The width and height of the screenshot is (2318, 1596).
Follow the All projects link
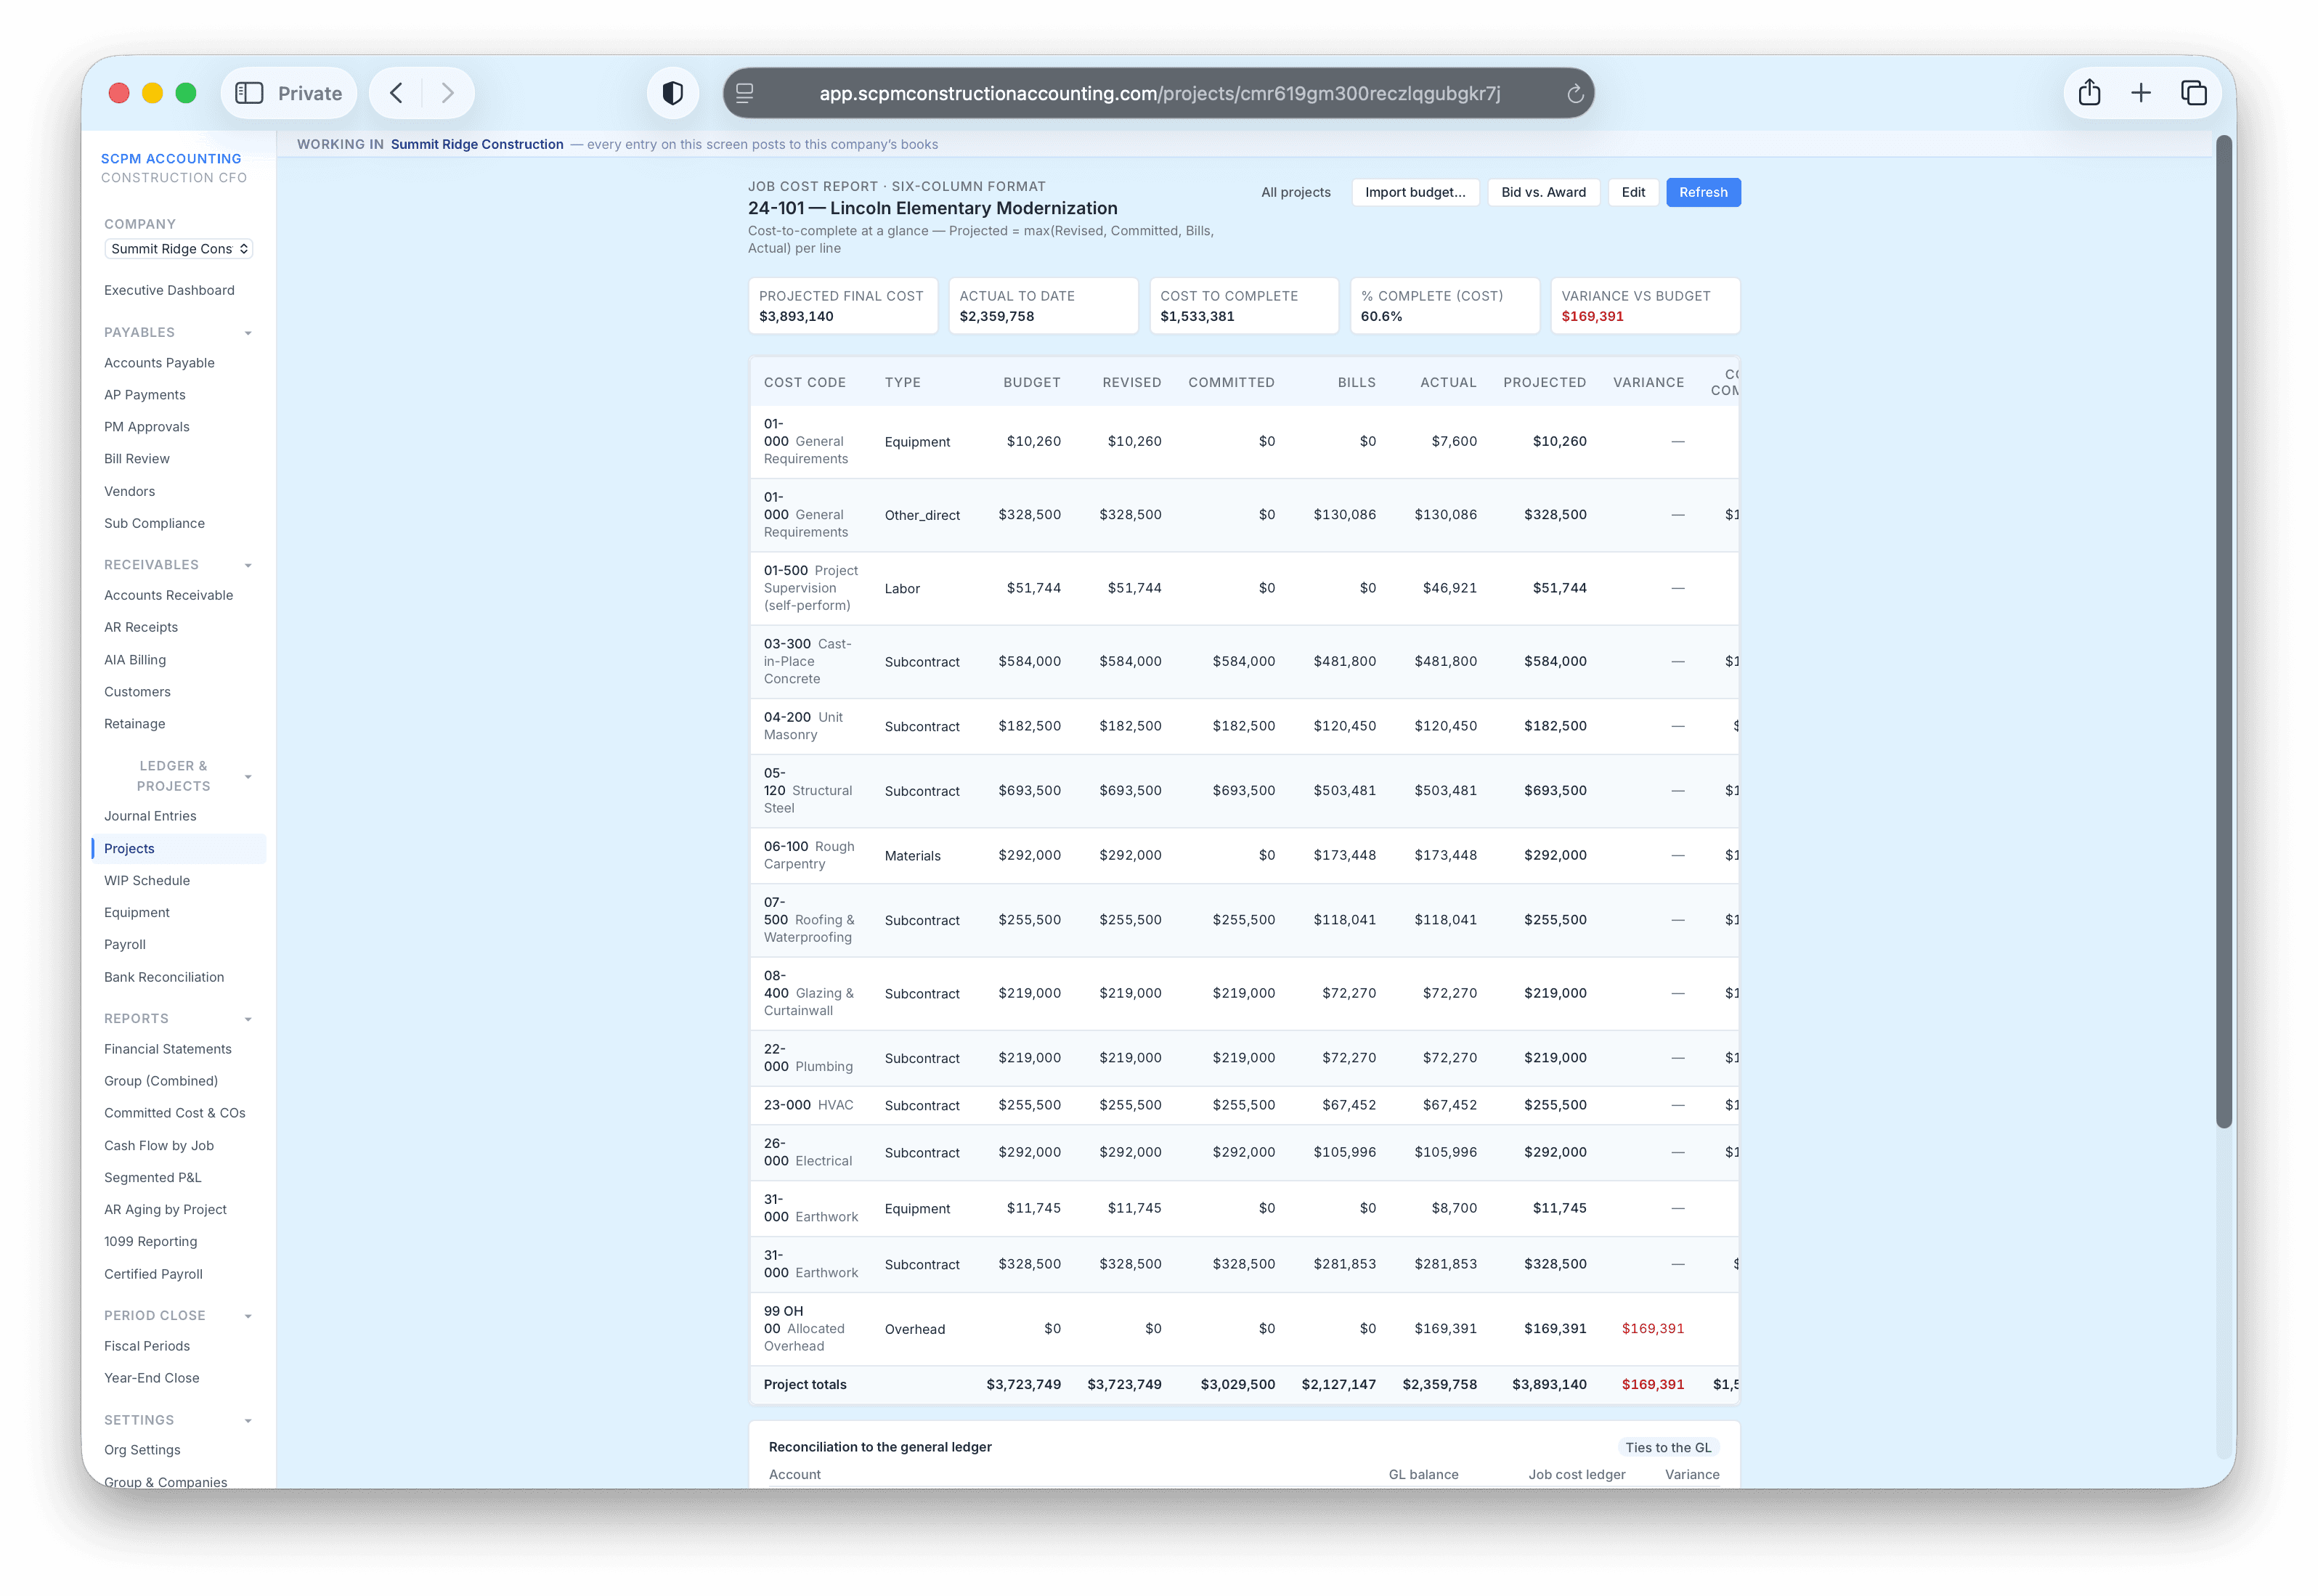pos(1296,192)
